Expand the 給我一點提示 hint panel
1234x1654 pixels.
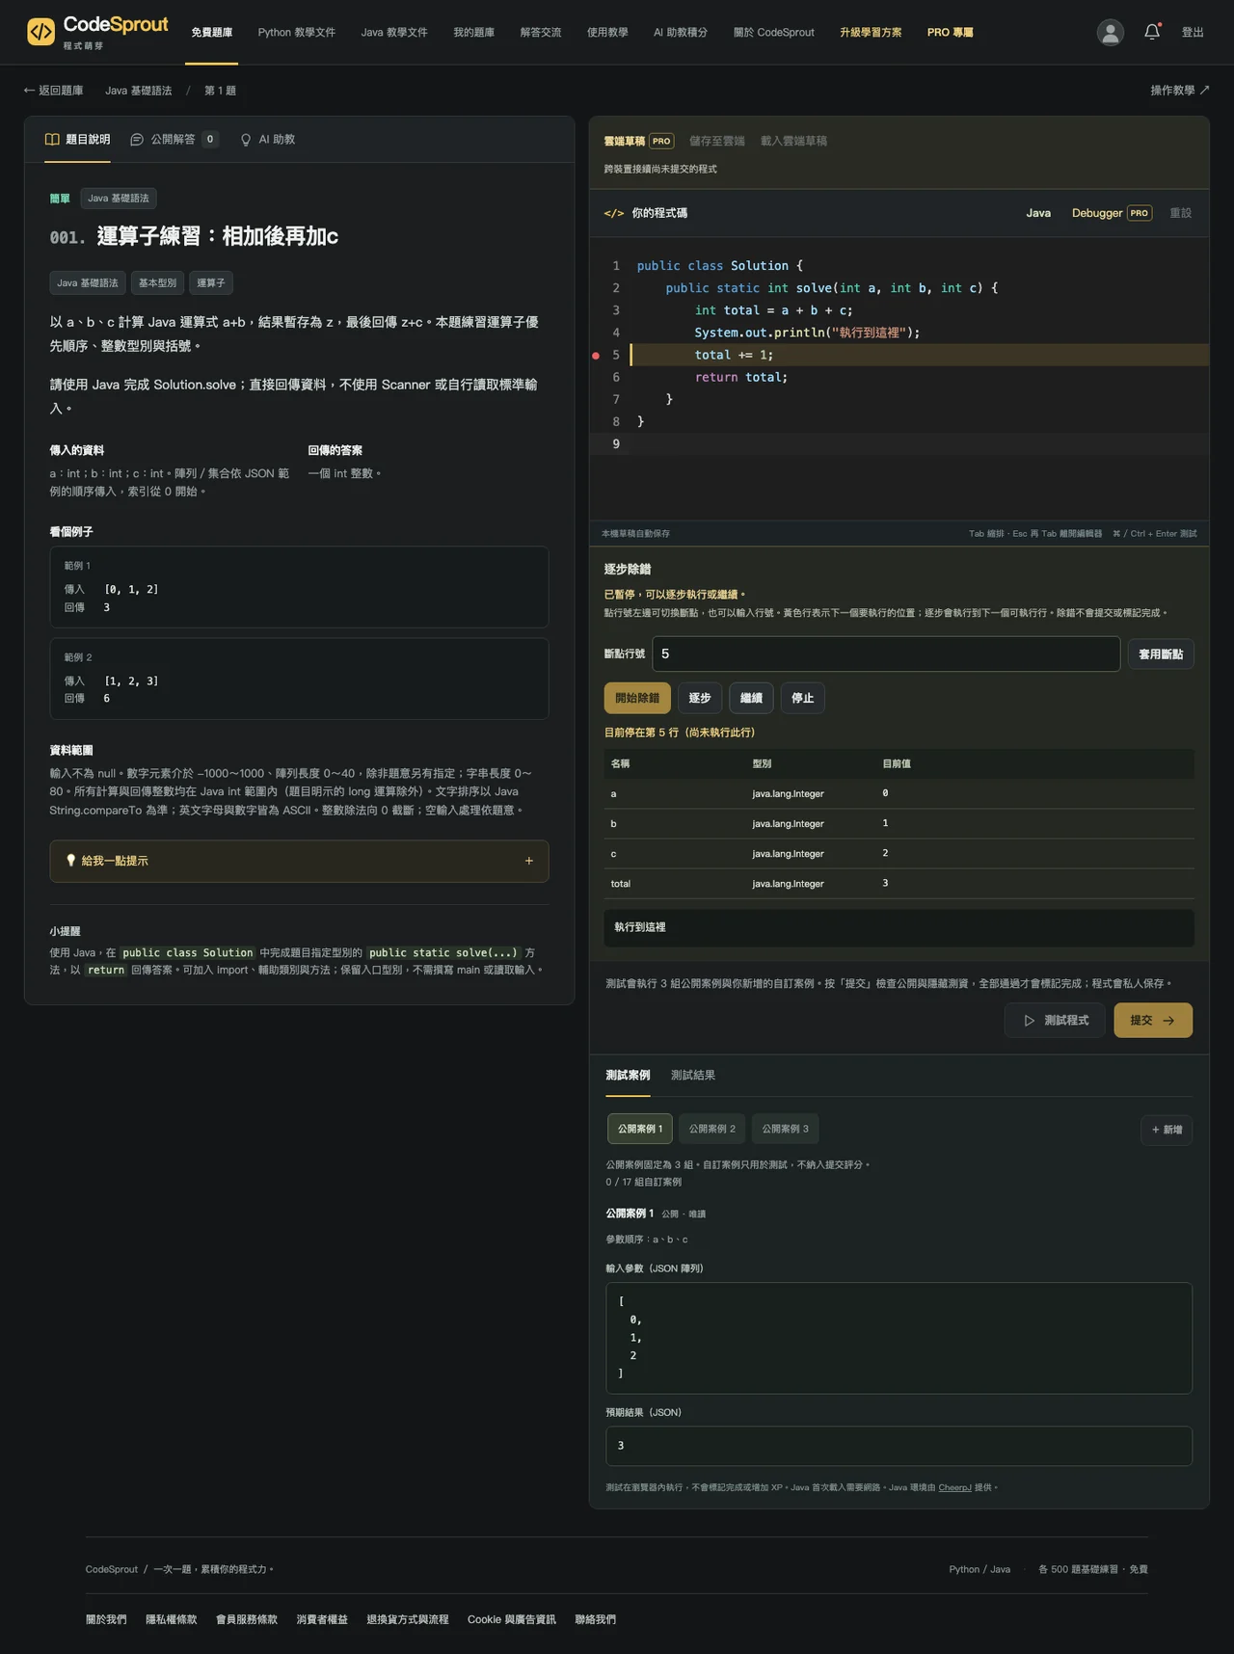[x=299, y=861]
